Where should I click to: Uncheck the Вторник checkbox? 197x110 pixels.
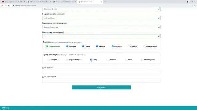click(x=67, y=46)
